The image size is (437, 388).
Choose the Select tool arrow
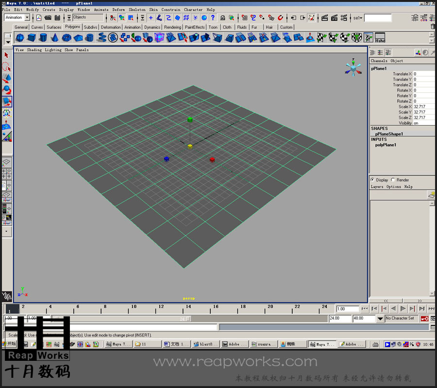pyautogui.click(x=7, y=55)
